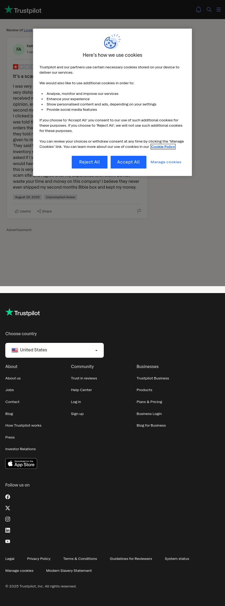This screenshot has width=225, height=606.
Task: Open the Press footer link
Action: pyautogui.click(x=10, y=437)
